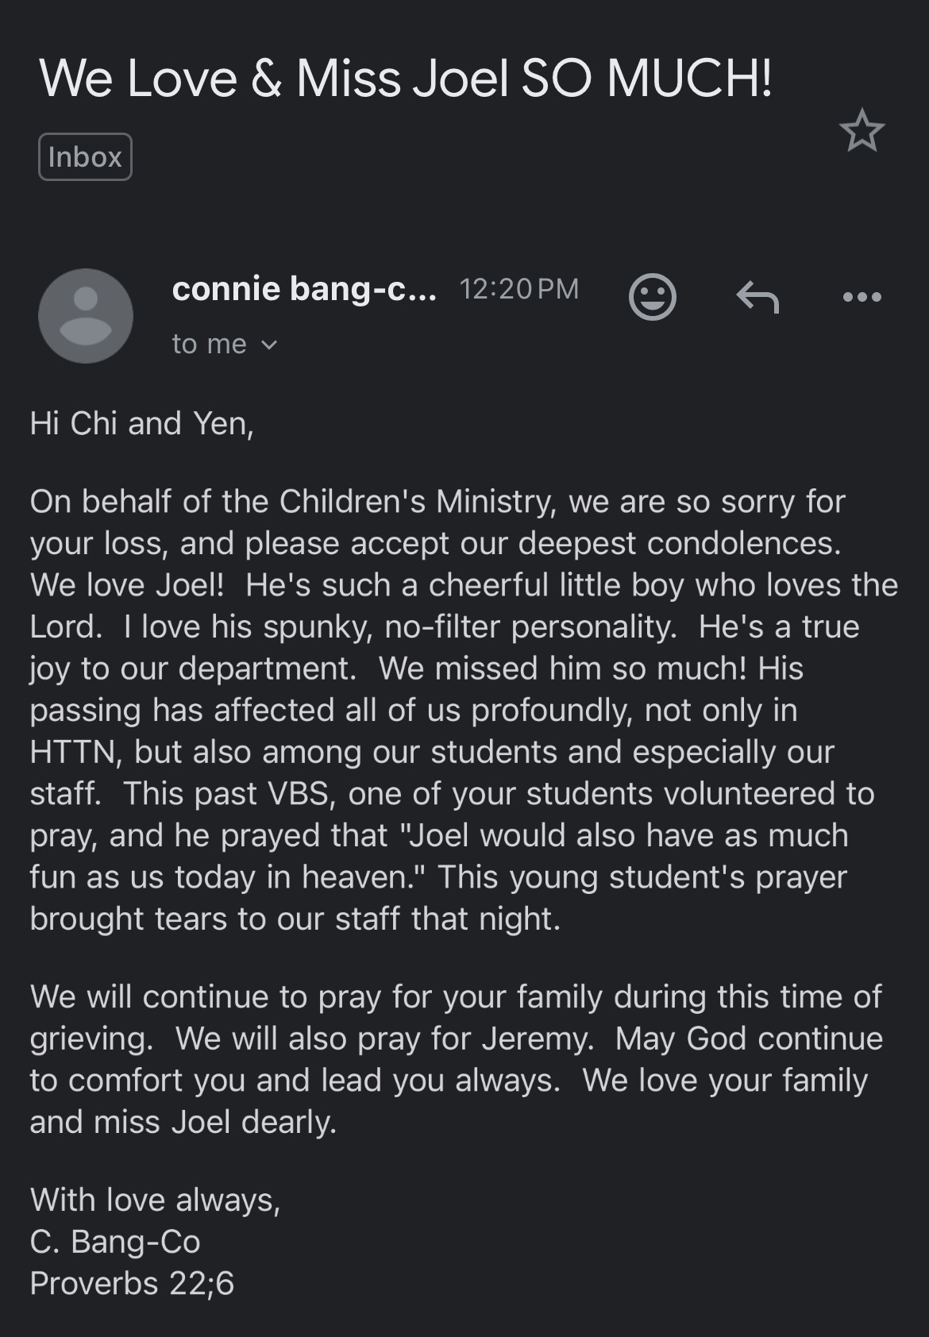Image resolution: width=929 pixels, height=1337 pixels.
Task: Open the three-dot more options menu
Action: pos(862,298)
